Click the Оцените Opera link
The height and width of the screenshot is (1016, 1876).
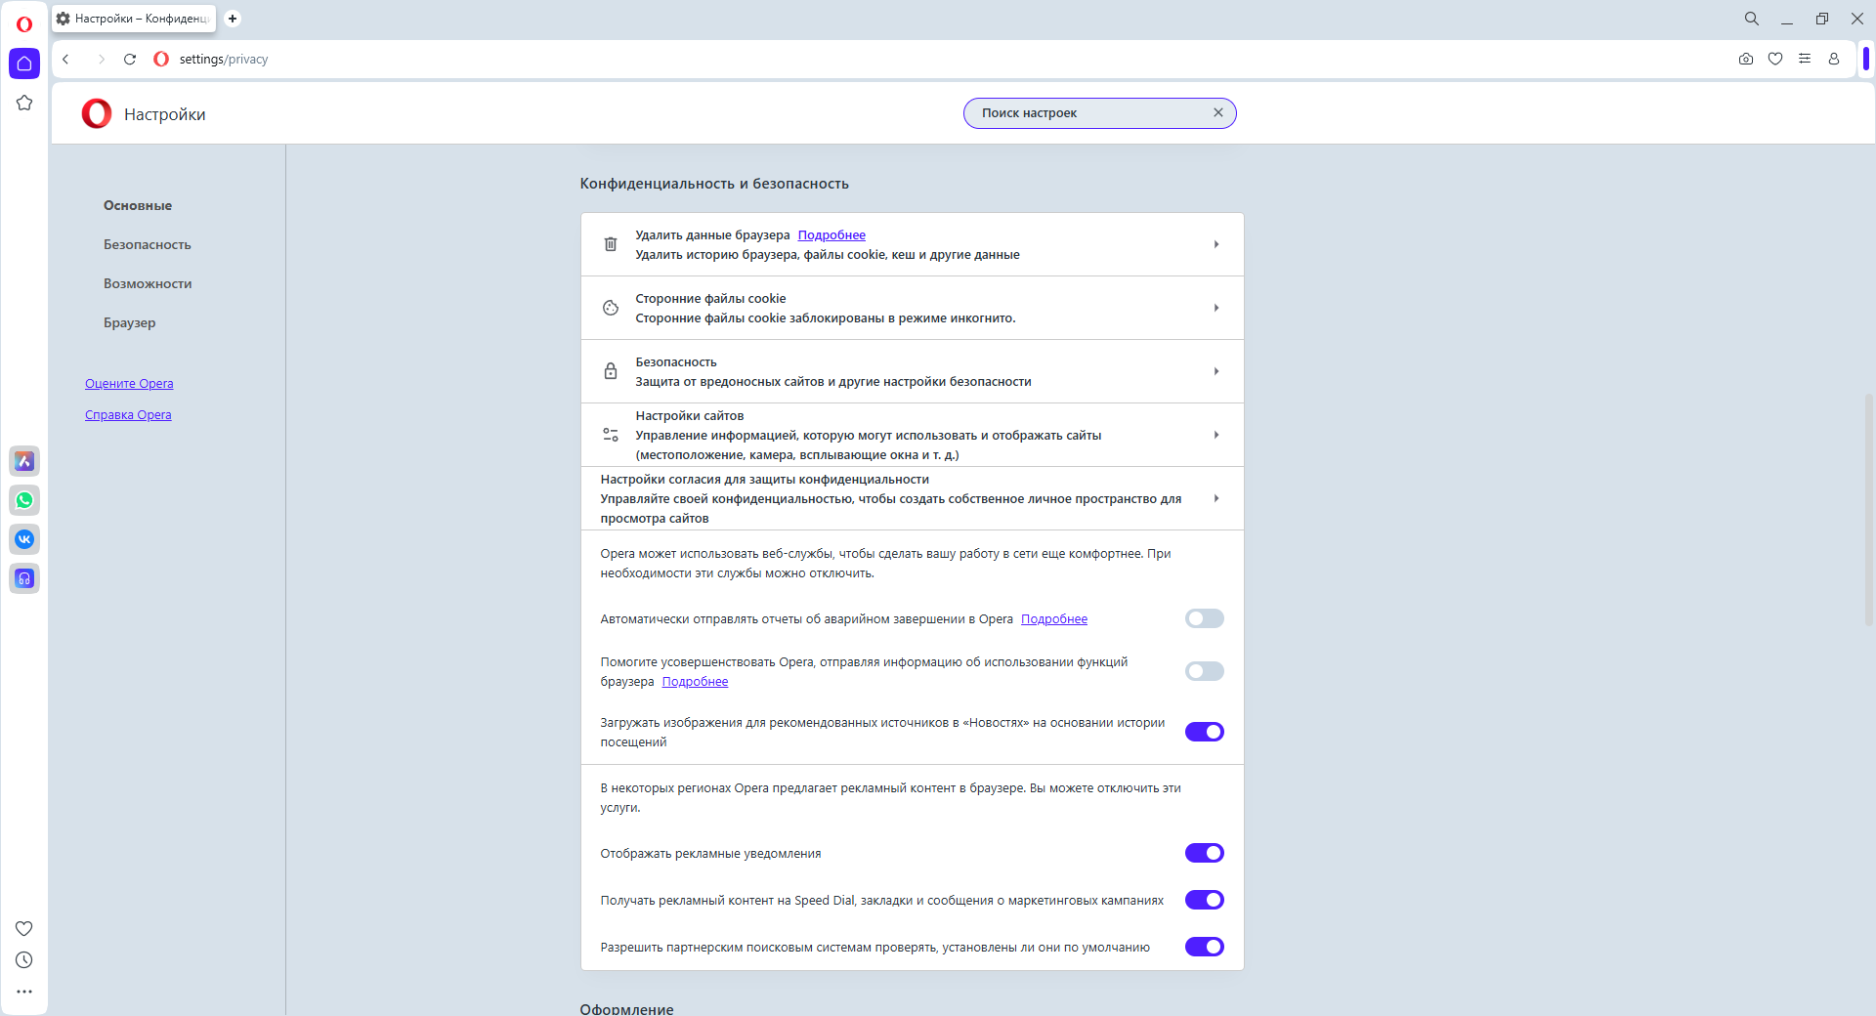(129, 383)
